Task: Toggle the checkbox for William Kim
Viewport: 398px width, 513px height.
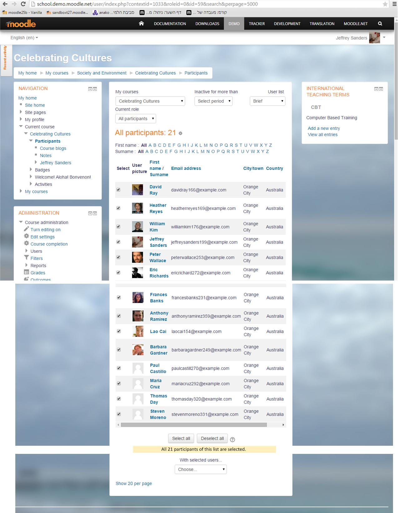Action: tap(118, 226)
